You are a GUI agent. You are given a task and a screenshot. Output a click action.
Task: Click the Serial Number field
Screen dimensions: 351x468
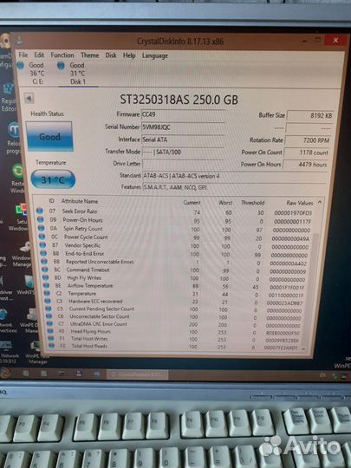183,127
